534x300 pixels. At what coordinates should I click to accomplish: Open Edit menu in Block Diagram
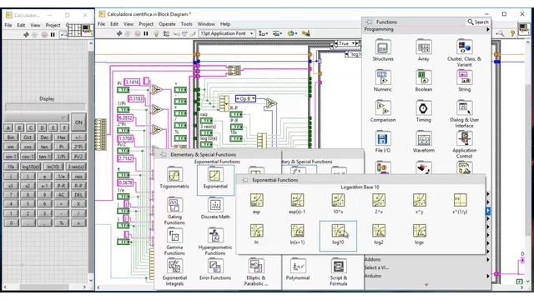tap(114, 24)
